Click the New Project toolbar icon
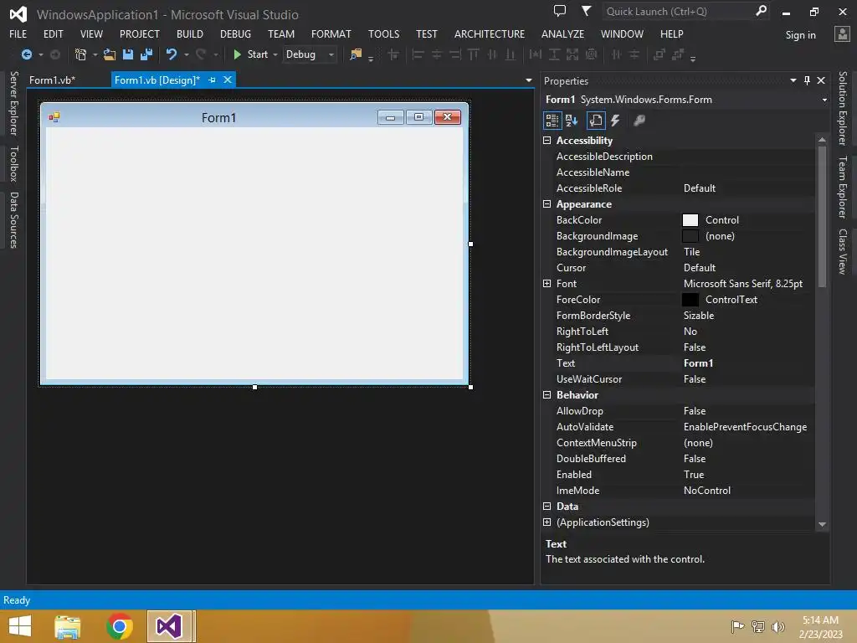The width and height of the screenshot is (857, 643). click(x=80, y=54)
